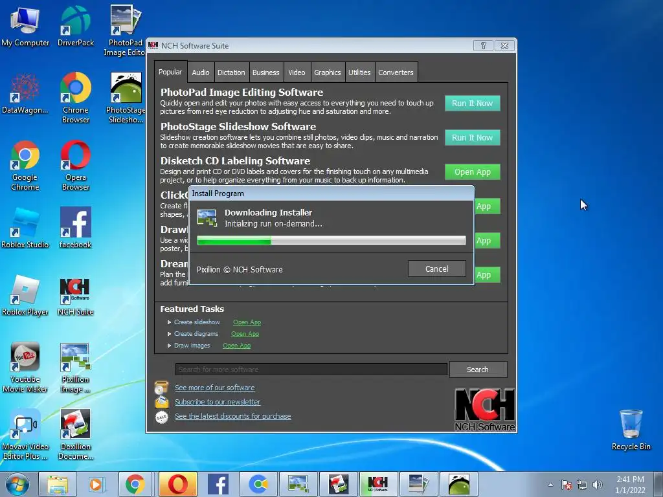
Task: Open DataWagon desktop shortcut
Action: [25, 94]
